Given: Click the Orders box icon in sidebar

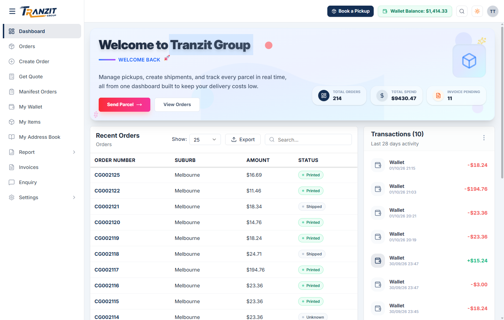Looking at the screenshot, I should tap(12, 46).
